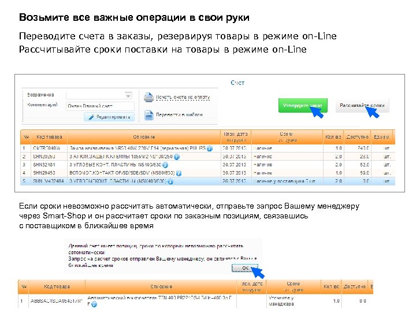
Task: Click План. дата отгрузки header in upper table
Action: click(236, 137)
